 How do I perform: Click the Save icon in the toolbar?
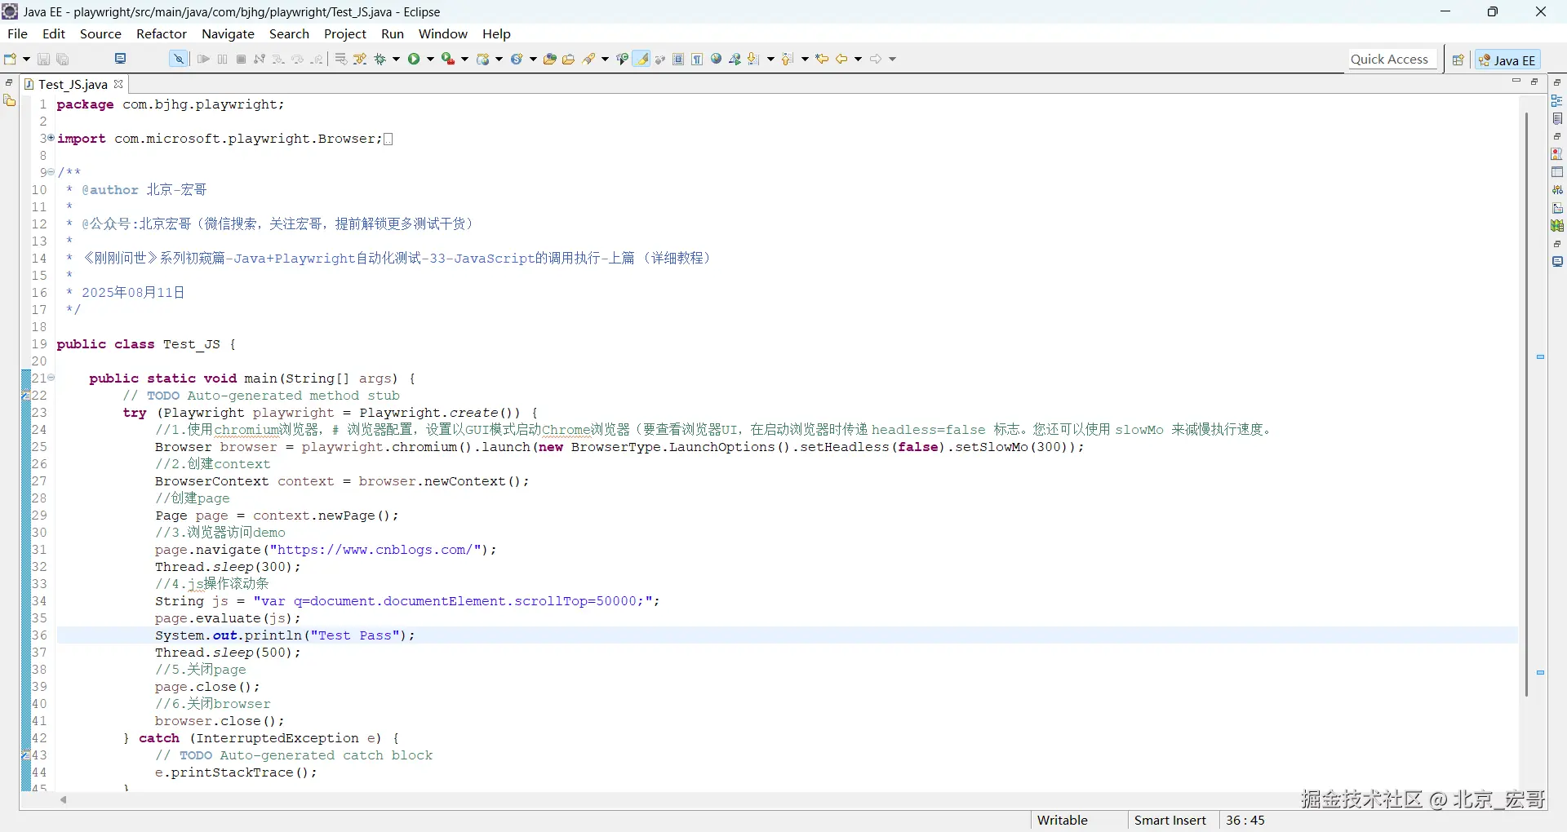(44, 59)
